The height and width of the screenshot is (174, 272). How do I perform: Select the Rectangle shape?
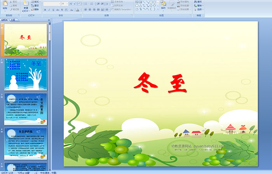(x=151, y=2)
